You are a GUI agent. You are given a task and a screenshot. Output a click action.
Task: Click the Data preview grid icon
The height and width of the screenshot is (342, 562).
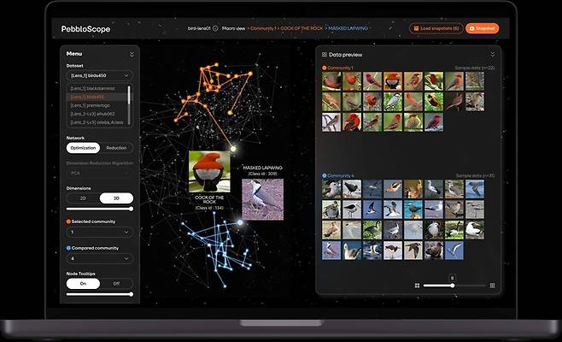click(324, 54)
